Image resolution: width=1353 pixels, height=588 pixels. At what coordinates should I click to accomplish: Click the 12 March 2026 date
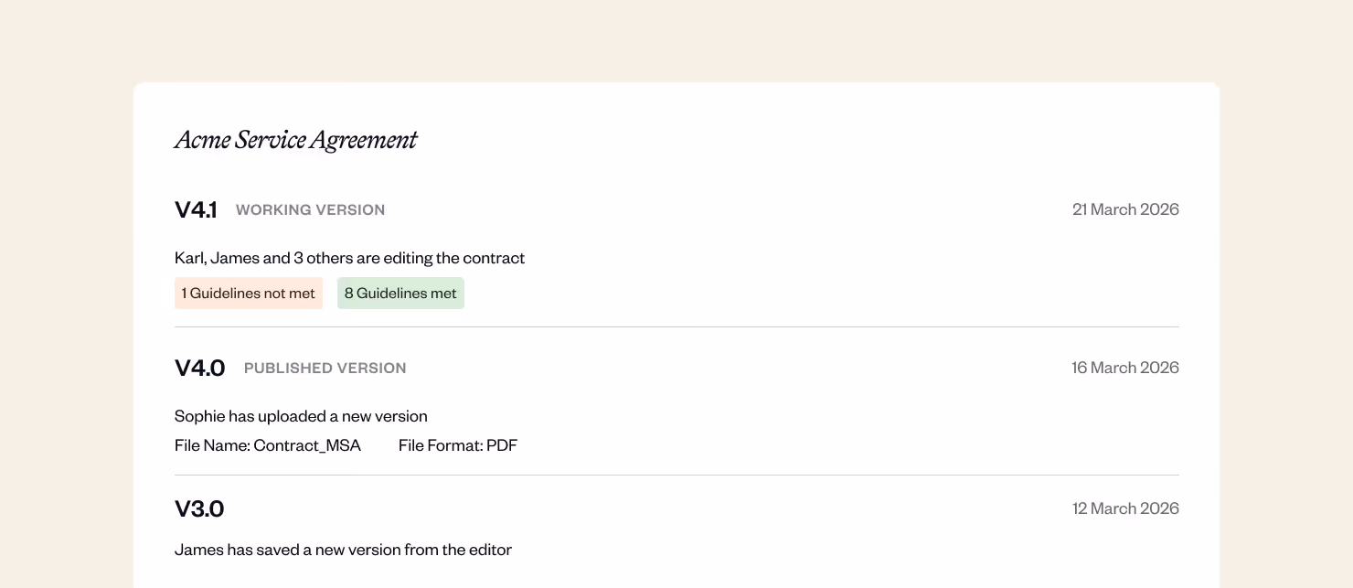click(1125, 508)
